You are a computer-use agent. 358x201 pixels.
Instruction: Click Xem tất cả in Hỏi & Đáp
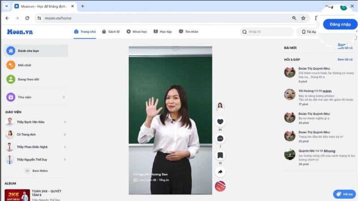tap(344, 59)
